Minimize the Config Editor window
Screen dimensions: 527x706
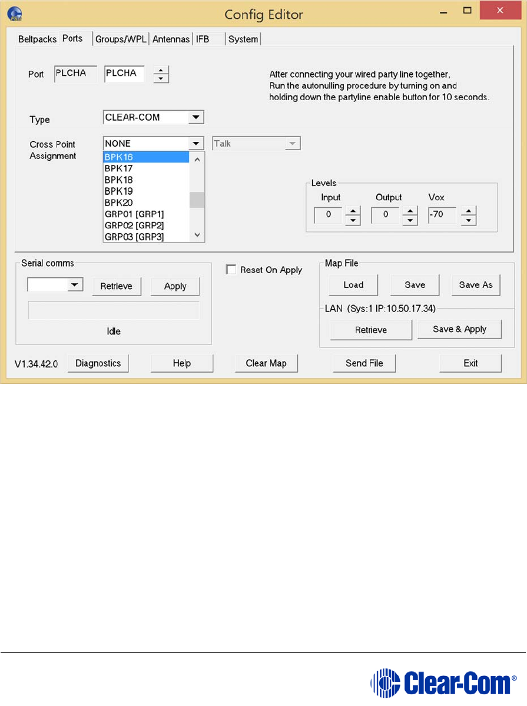[x=443, y=11]
